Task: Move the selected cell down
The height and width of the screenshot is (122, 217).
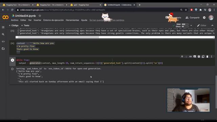Action: 186,57
